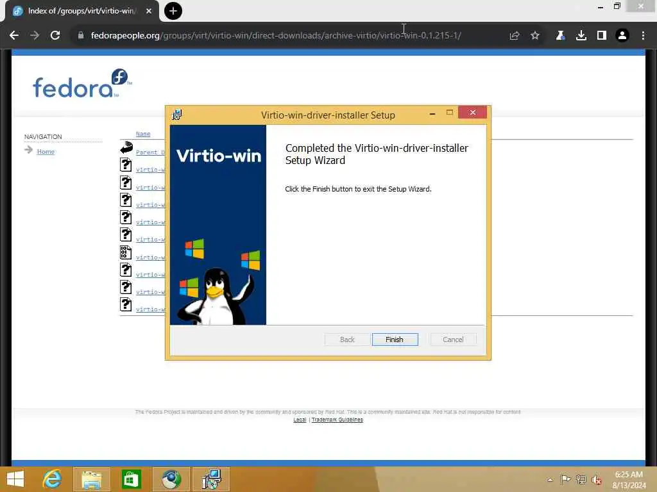Launch Internet Explorer from taskbar

tap(53, 479)
